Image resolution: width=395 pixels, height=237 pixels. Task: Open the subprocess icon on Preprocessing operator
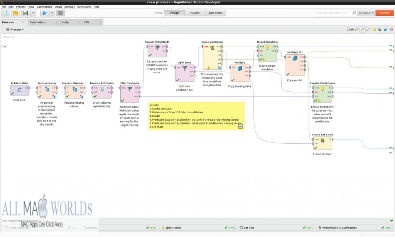tap(54, 96)
